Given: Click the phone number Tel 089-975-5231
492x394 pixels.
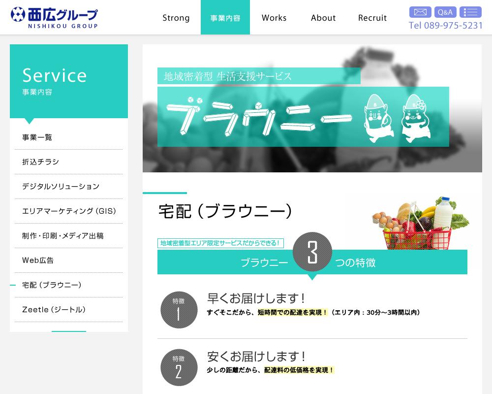Looking at the screenshot, I should tap(446, 25).
